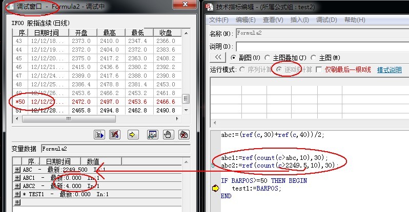Open the 插入(I) menu
Viewport: 409px width, 212px height.
point(299,20)
